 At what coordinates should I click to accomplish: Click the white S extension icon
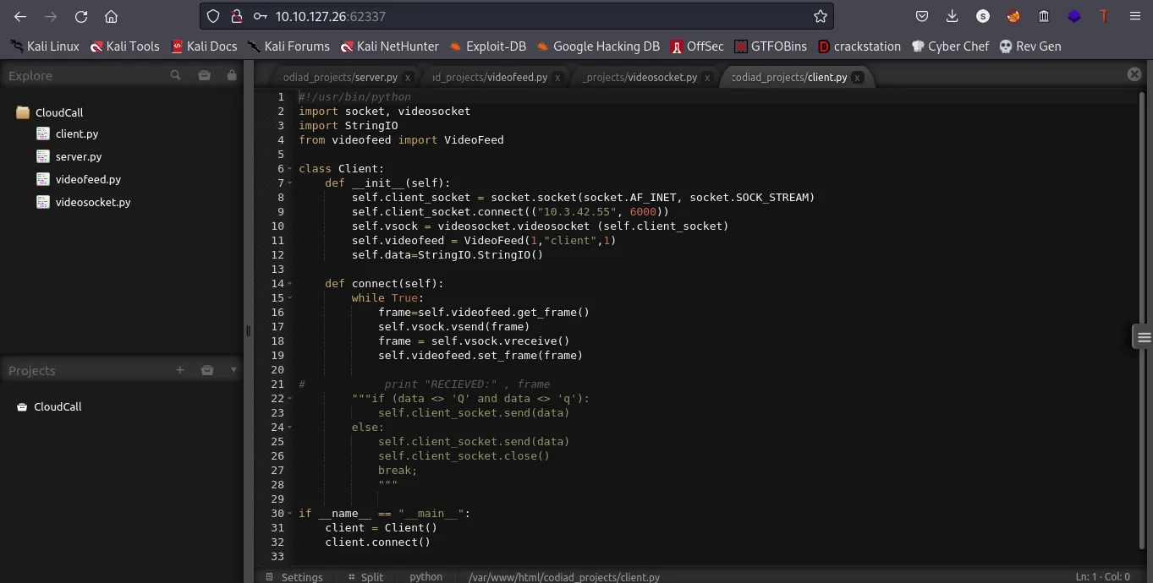point(982,16)
